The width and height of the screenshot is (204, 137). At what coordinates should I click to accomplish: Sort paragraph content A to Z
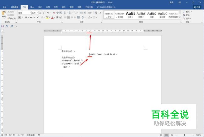[x=96, y=13]
